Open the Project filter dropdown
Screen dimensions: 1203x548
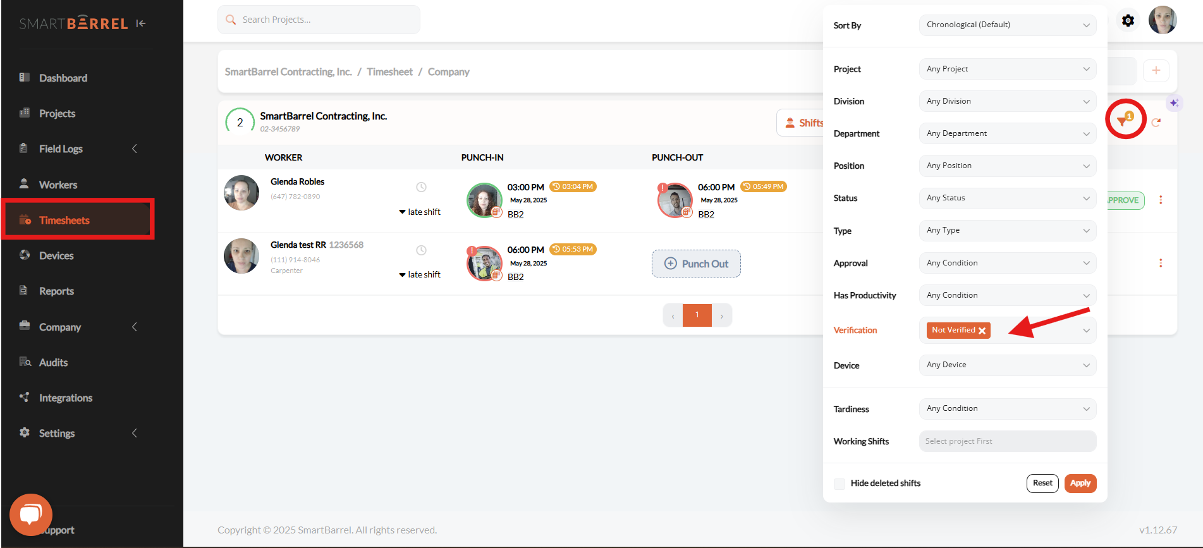(x=1008, y=69)
